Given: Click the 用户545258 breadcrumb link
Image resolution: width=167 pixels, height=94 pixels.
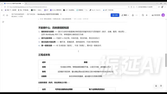Looking at the screenshot, I should [31, 14].
